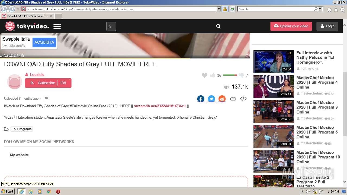The width and height of the screenshot is (347, 195).
Task: Click the ad info help icon on video
Action: coord(248,56)
